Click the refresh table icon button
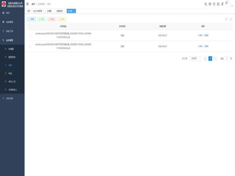 (231, 19)
